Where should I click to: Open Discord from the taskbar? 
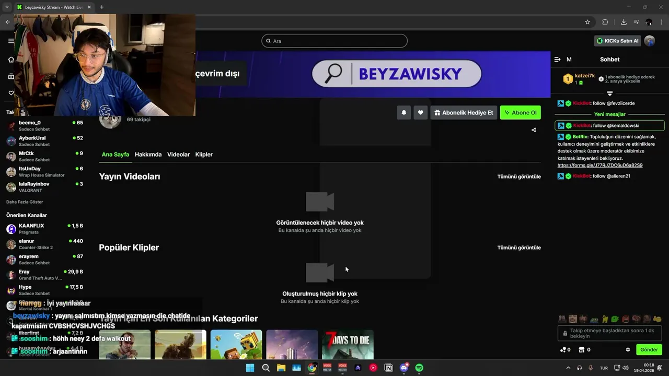click(x=403, y=368)
